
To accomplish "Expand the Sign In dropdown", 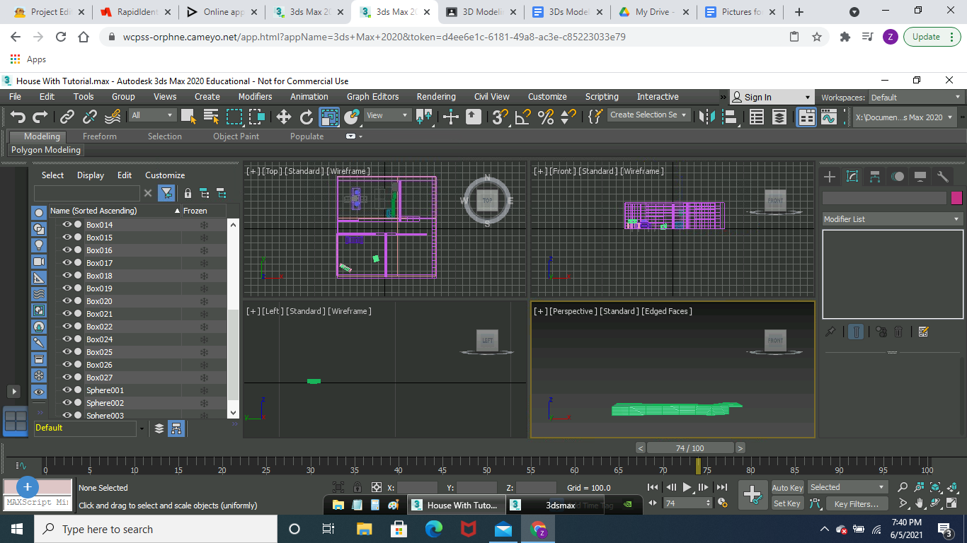I will tap(808, 98).
